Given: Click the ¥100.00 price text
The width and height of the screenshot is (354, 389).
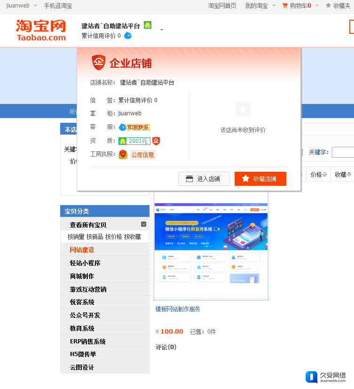Looking at the screenshot, I should tap(169, 332).
